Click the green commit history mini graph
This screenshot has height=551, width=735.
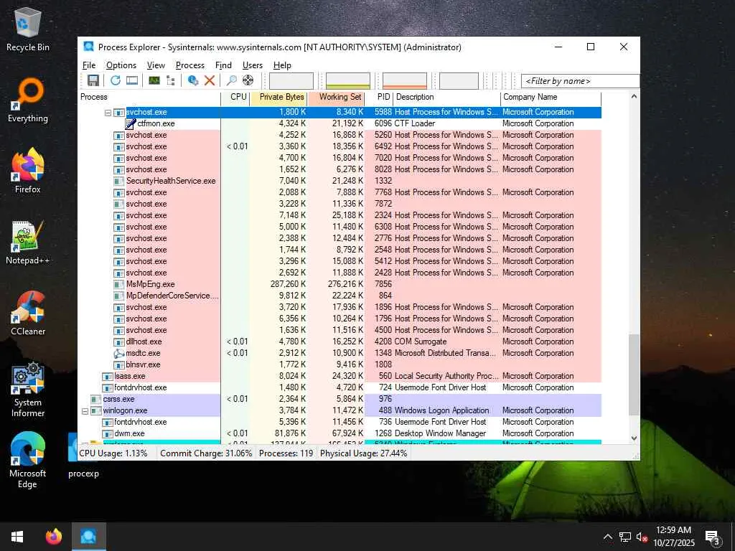pyautogui.click(x=348, y=80)
